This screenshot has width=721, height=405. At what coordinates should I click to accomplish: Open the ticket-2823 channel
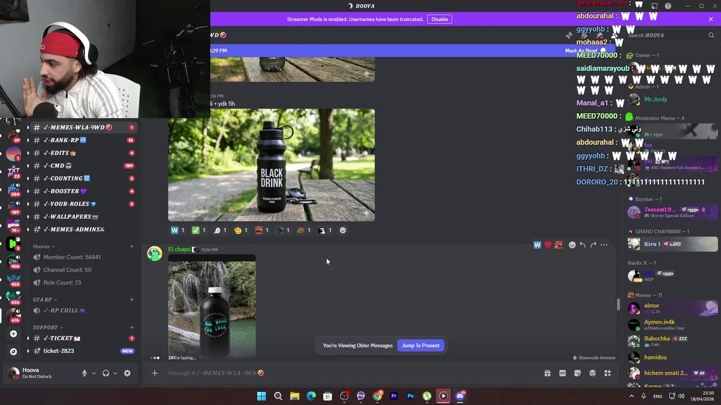pyautogui.click(x=82, y=351)
